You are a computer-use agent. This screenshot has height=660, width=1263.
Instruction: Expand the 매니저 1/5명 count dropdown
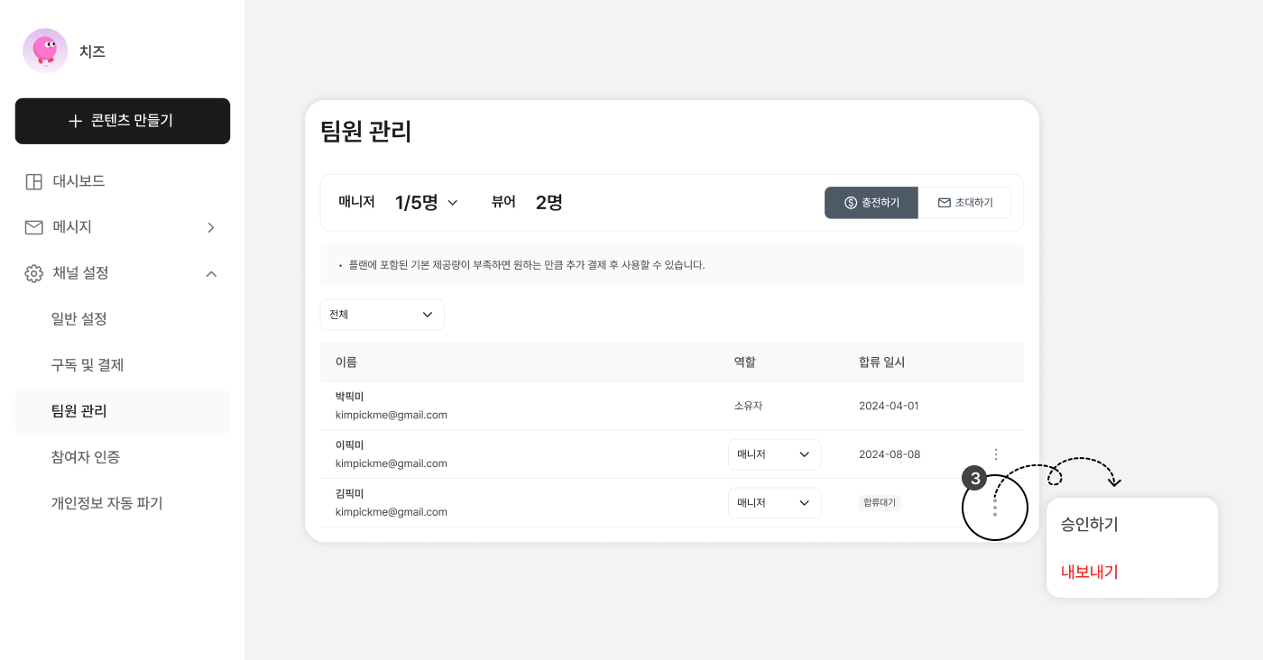453,203
